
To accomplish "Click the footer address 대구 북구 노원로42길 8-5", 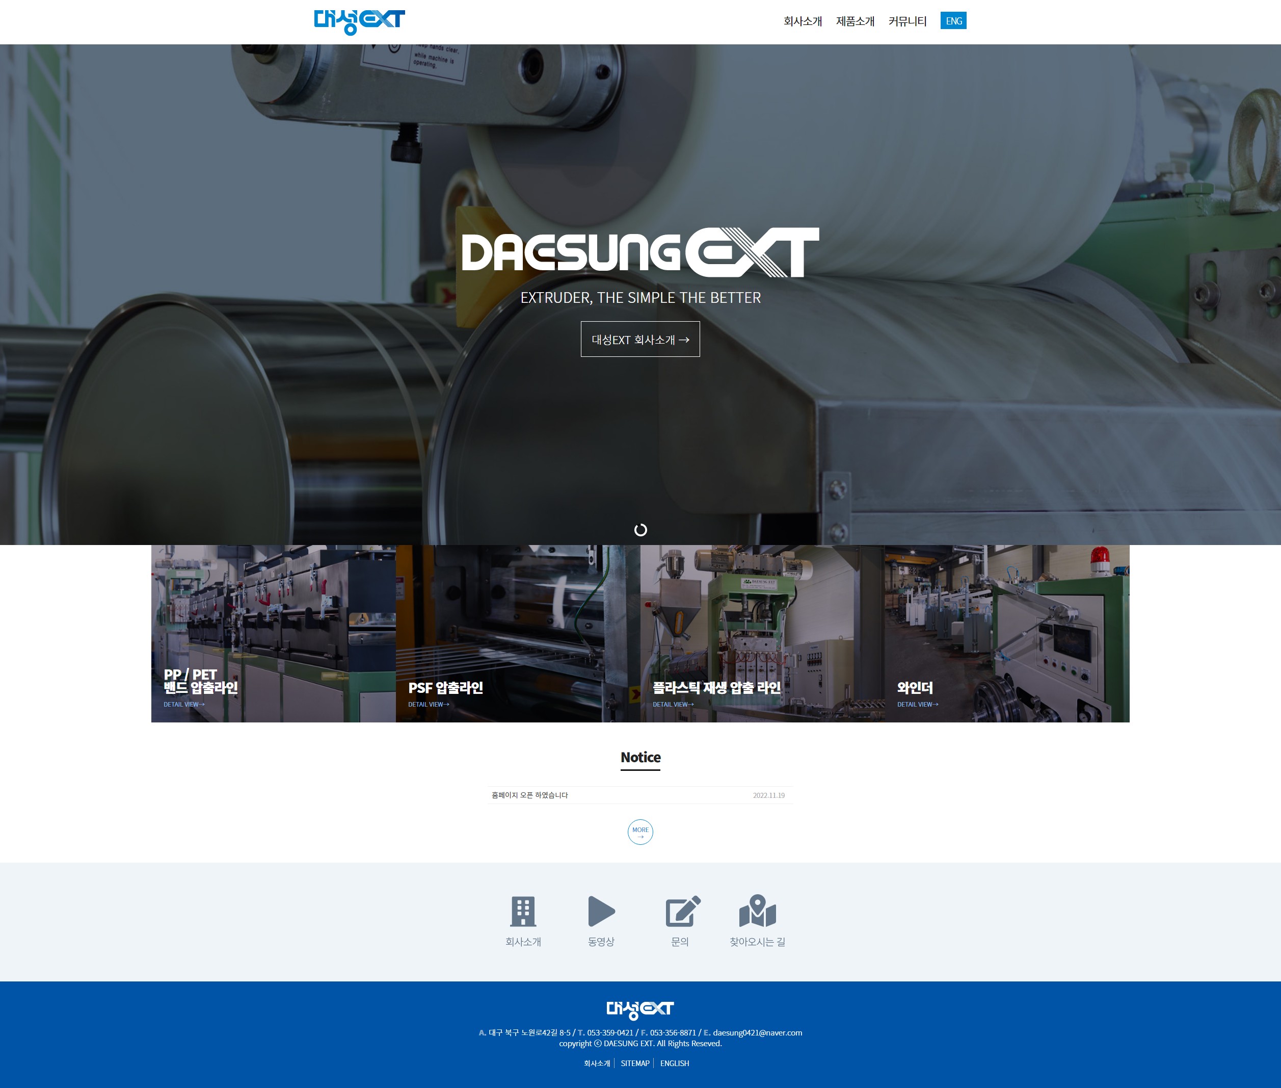I will tap(529, 1032).
